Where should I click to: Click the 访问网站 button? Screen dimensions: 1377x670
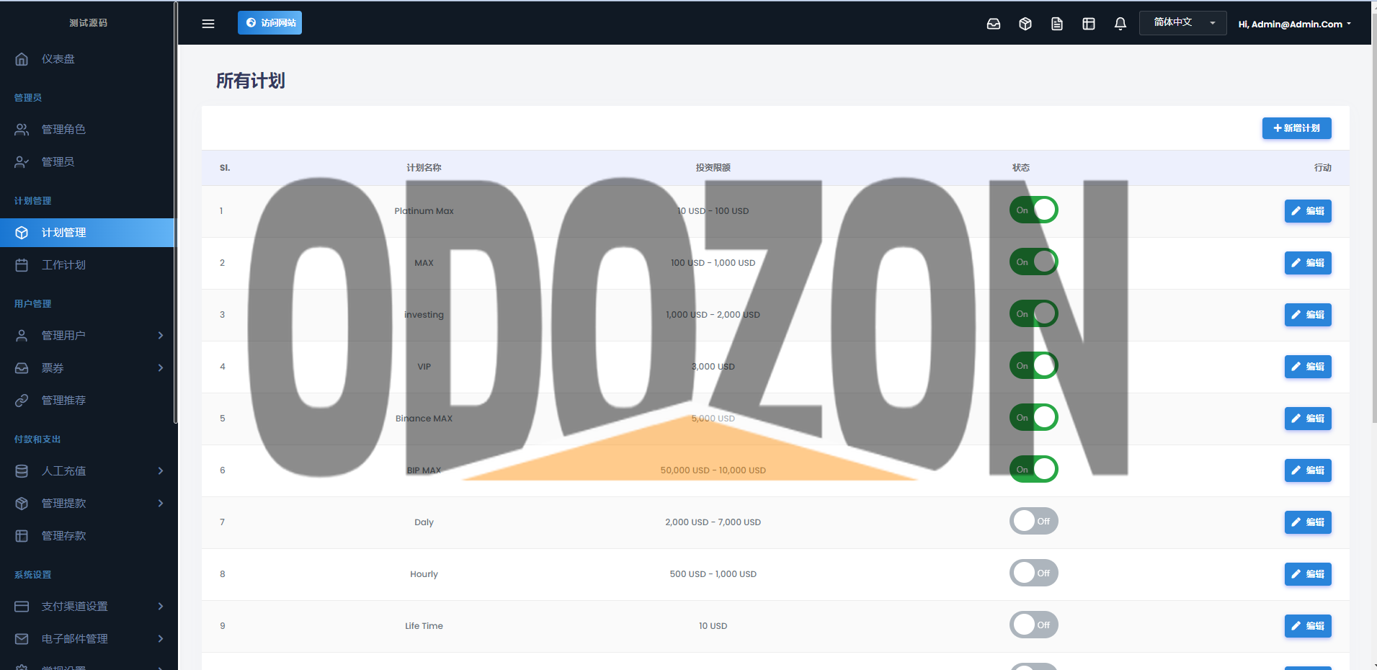[269, 23]
